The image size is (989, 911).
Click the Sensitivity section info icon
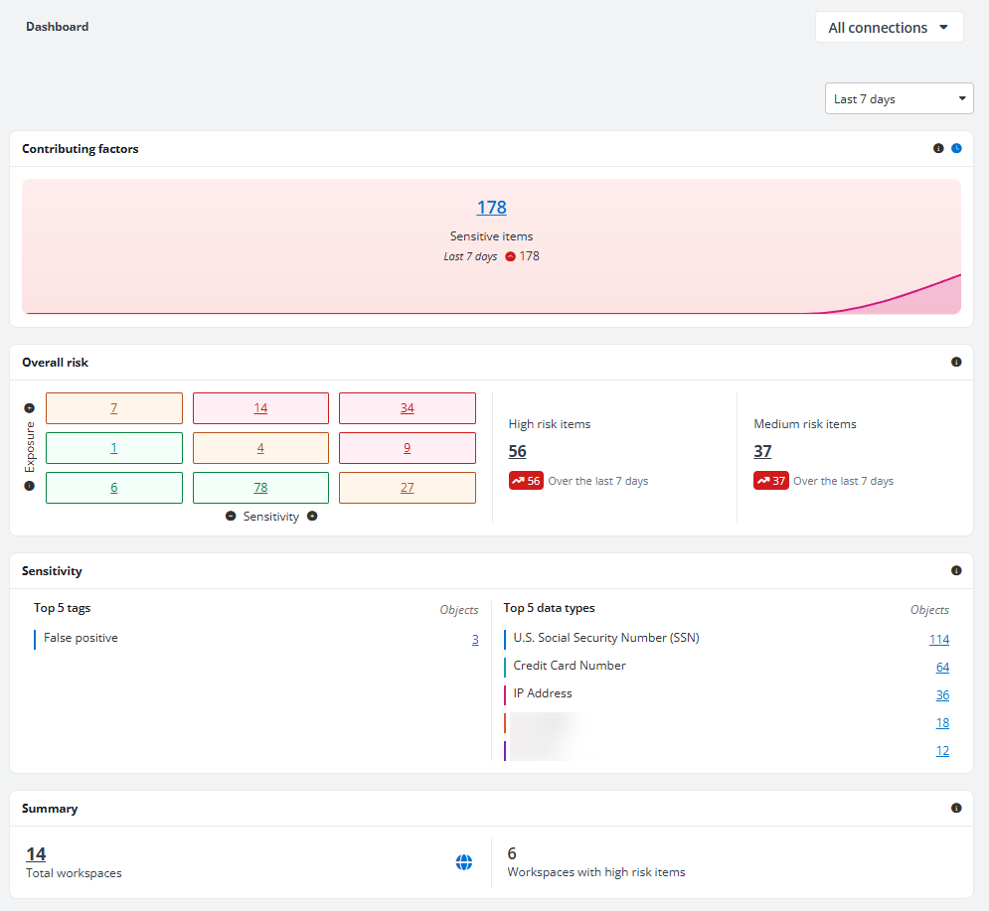956,570
